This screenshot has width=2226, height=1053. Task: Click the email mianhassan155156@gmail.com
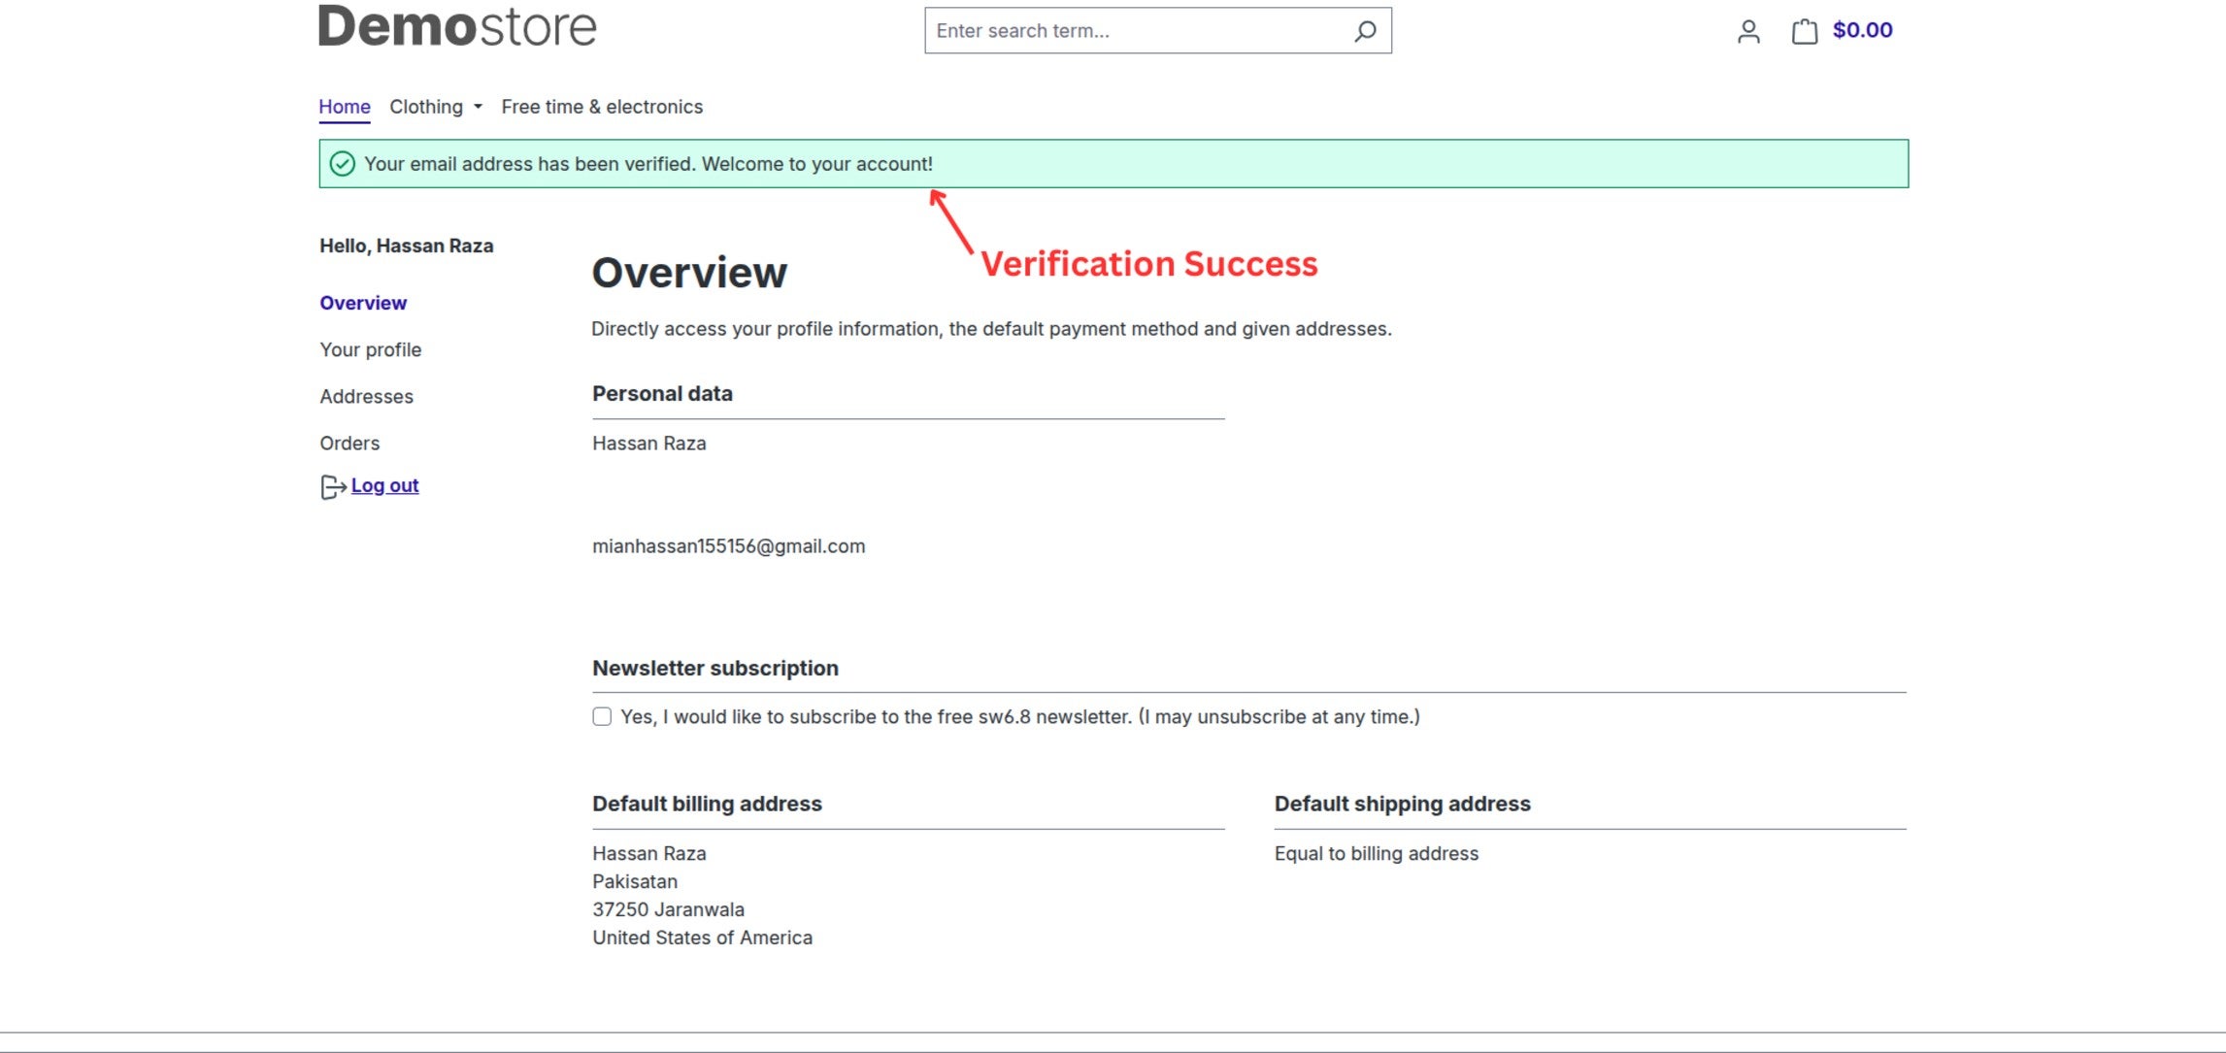pyautogui.click(x=728, y=546)
